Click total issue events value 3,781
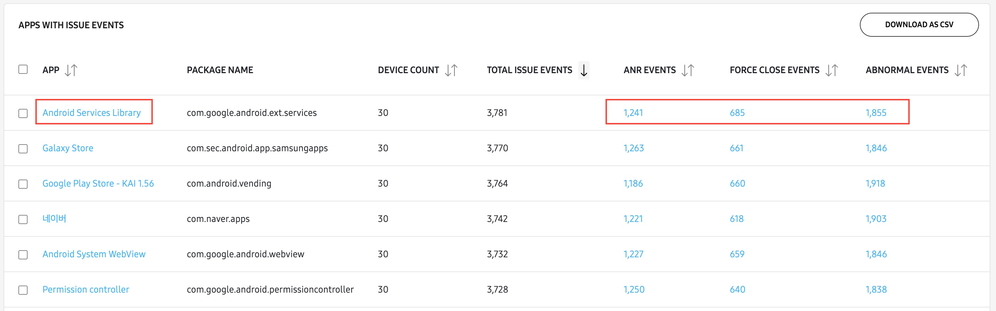 point(497,112)
